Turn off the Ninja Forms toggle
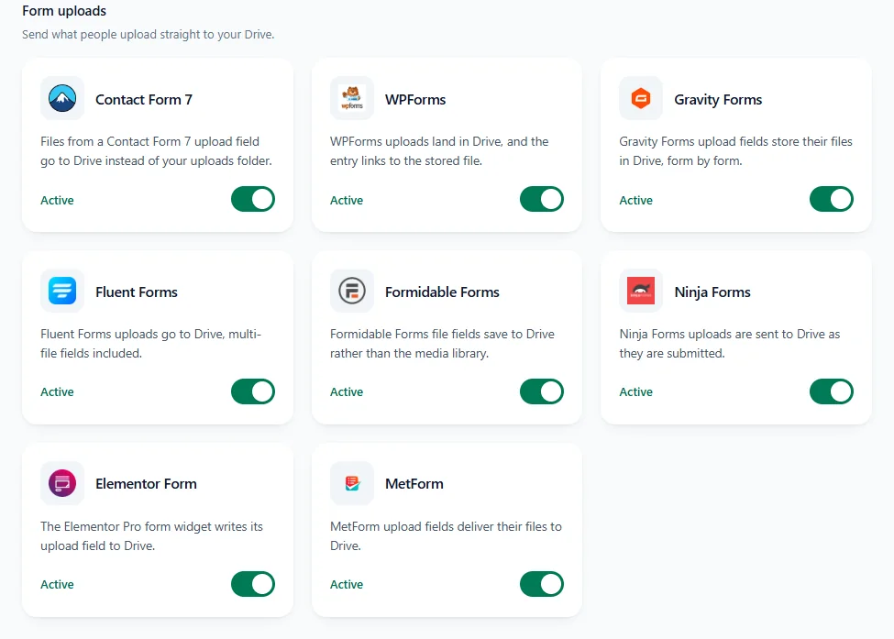 tap(832, 391)
